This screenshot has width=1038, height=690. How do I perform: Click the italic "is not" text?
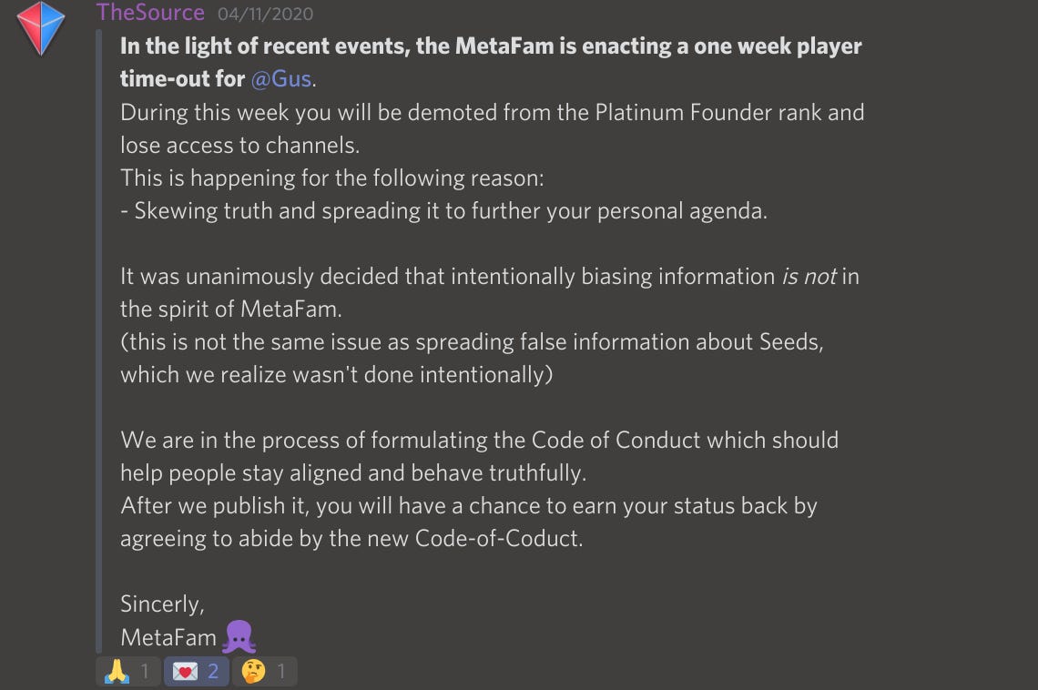809,276
